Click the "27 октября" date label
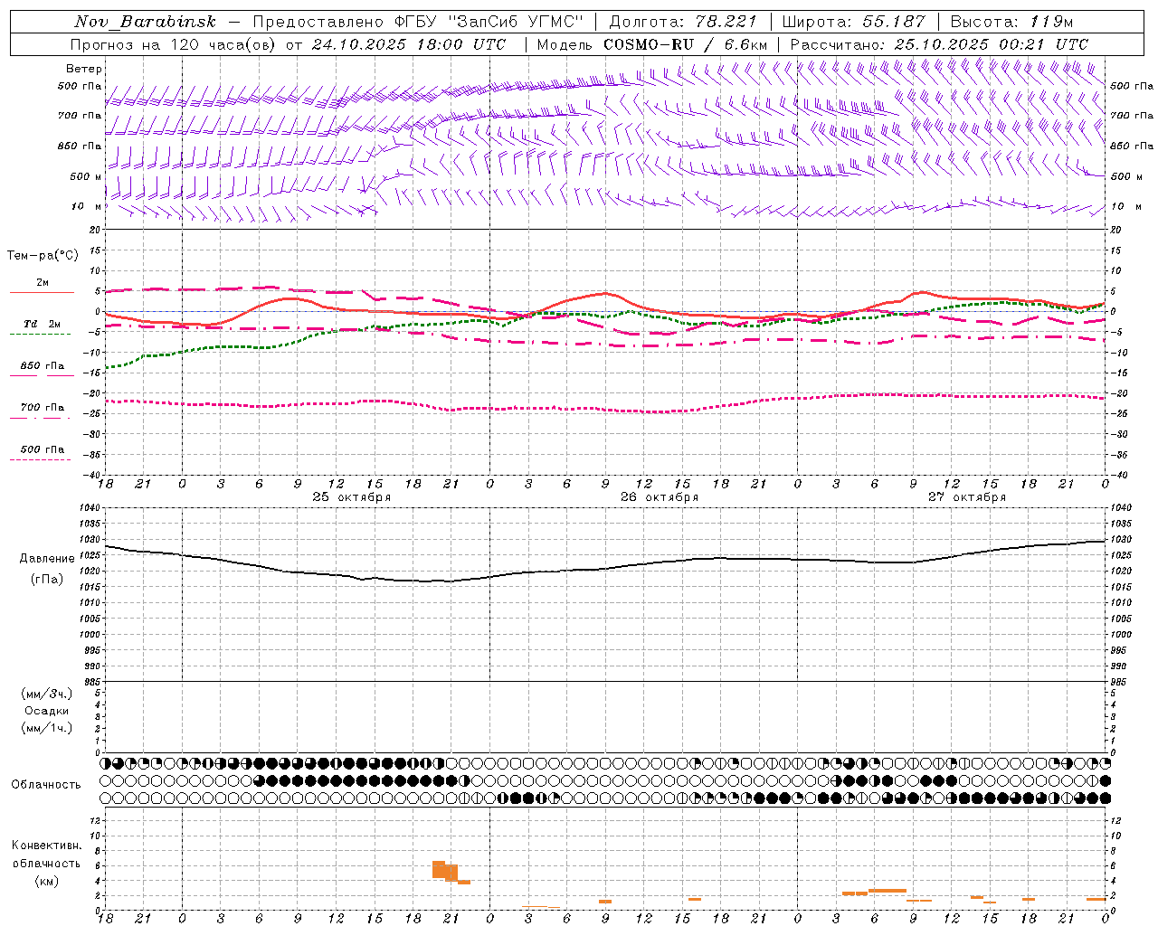 click(967, 497)
